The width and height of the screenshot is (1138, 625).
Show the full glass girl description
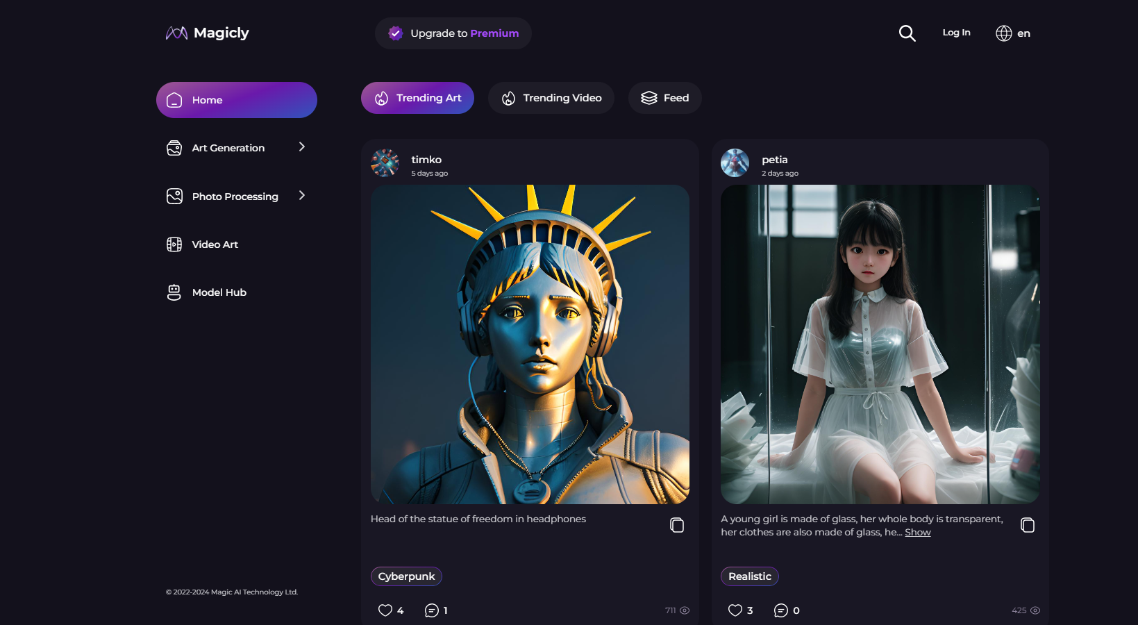point(917,532)
